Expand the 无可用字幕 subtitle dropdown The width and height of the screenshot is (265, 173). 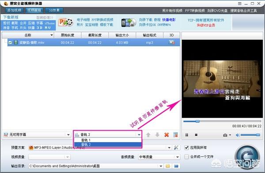(68, 135)
